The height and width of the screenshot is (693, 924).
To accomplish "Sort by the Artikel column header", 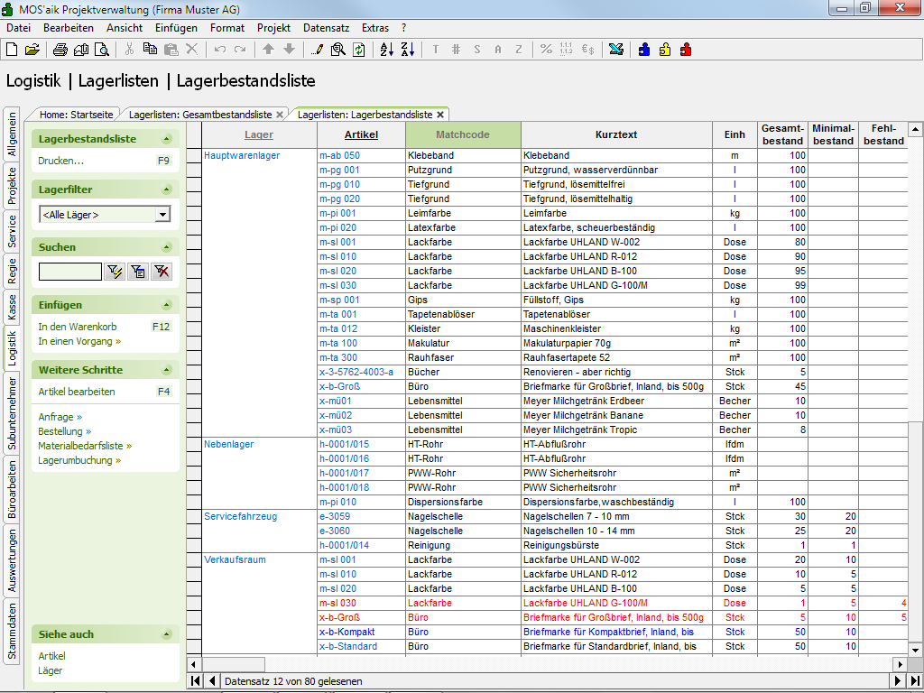I will pyautogui.click(x=361, y=134).
